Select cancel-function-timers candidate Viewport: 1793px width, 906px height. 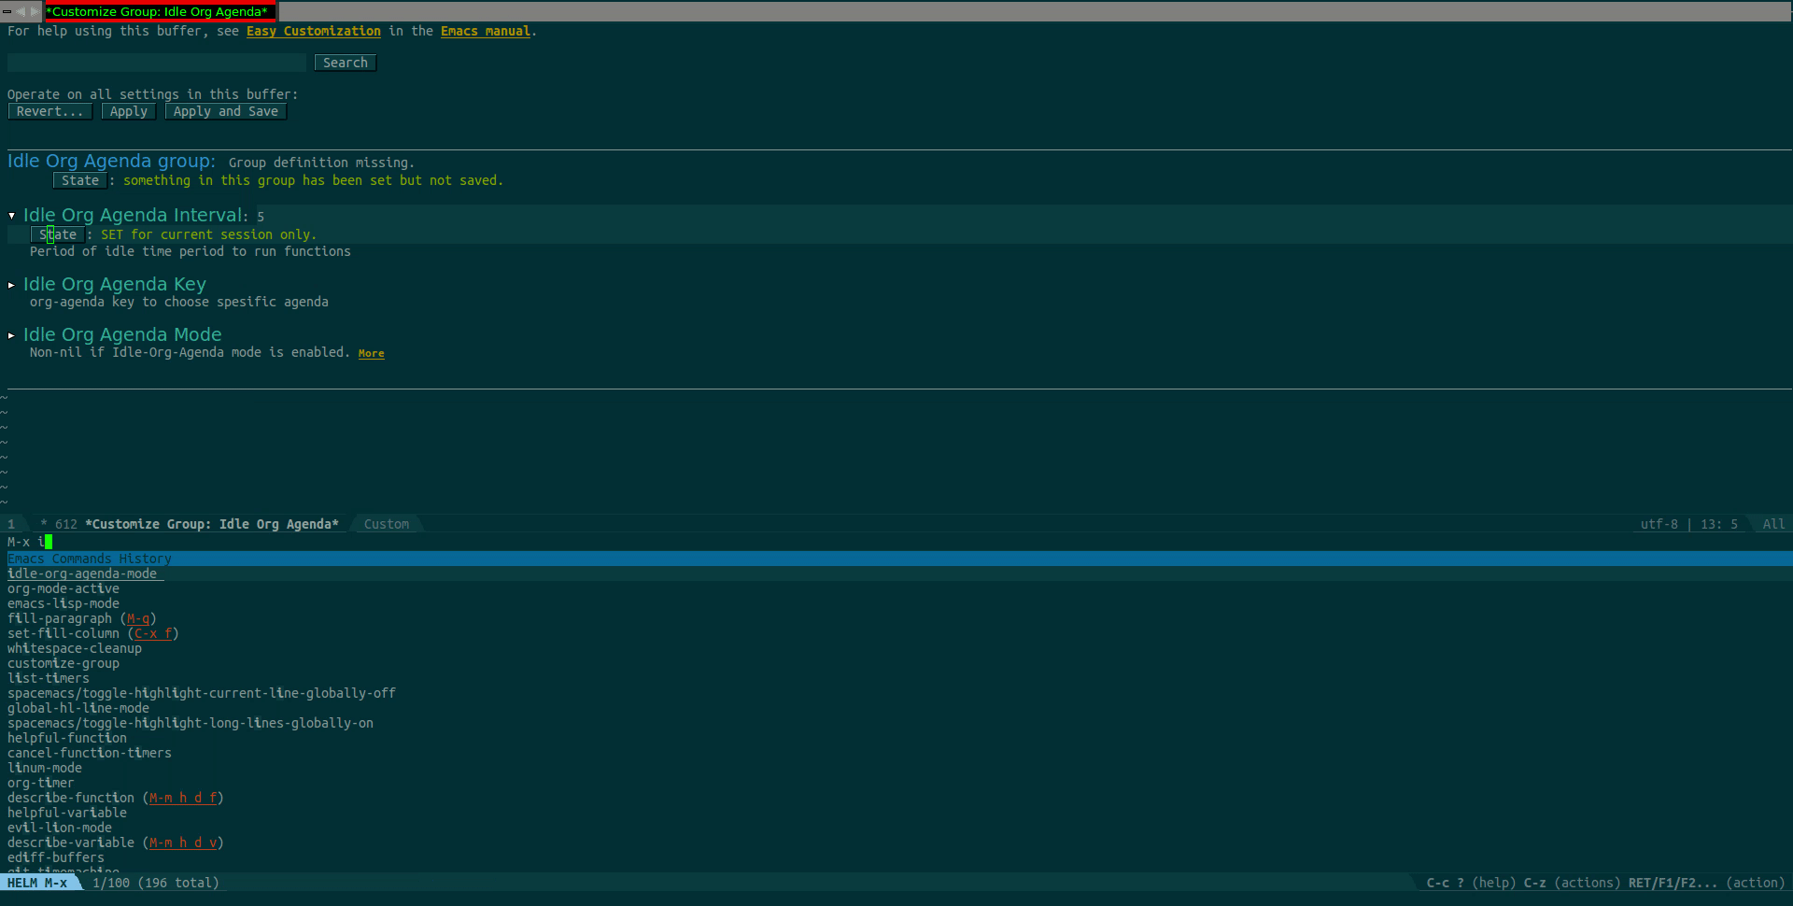pos(90,753)
